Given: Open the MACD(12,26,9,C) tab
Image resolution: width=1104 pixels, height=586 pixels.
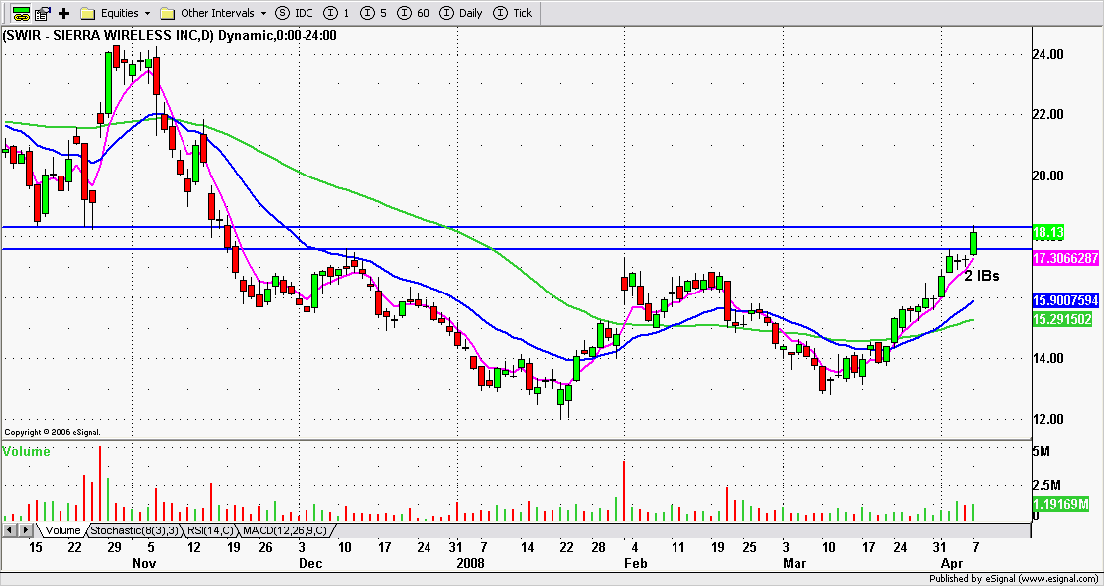Looking at the screenshot, I should tap(287, 530).
